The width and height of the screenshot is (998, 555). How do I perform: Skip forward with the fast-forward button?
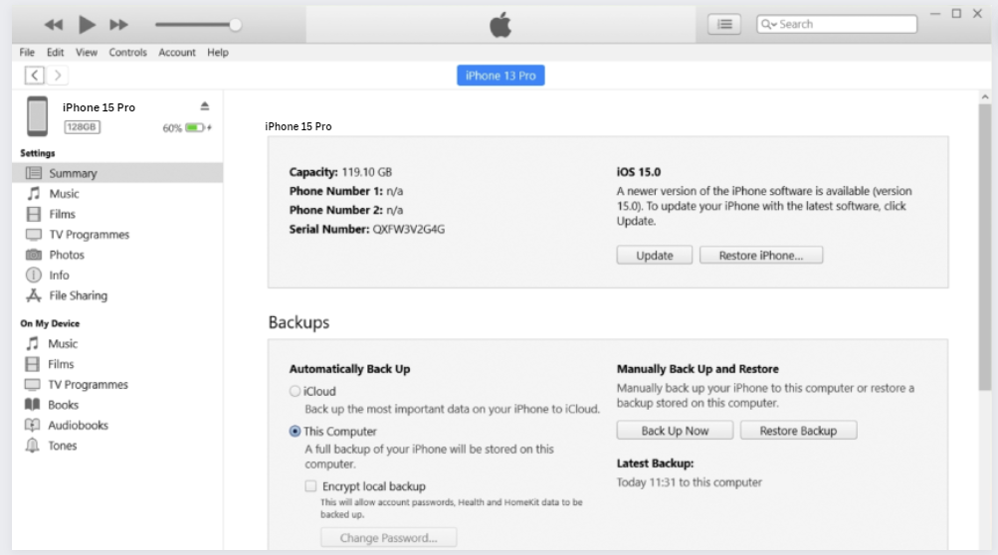pyautogui.click(x=118, y=25)
